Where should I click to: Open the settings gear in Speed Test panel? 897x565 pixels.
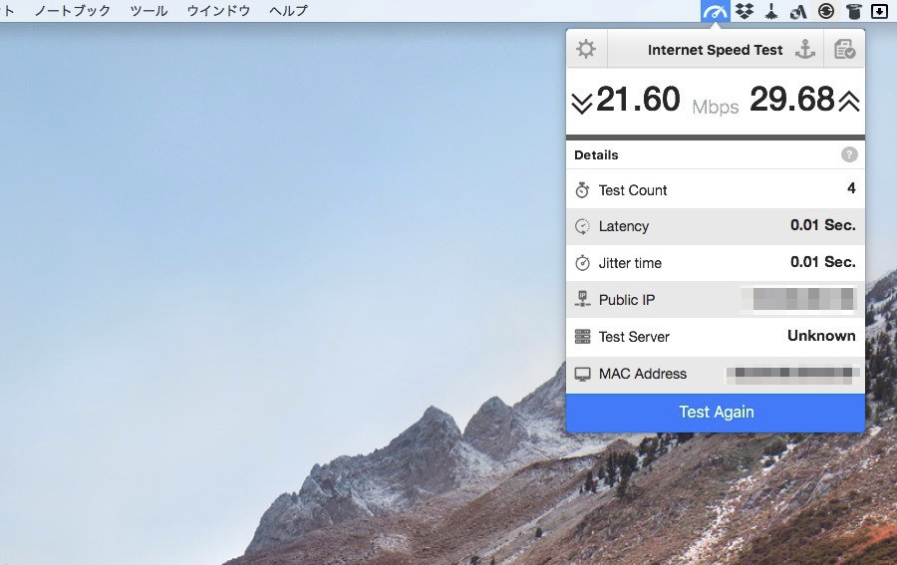tap(586, 49)
